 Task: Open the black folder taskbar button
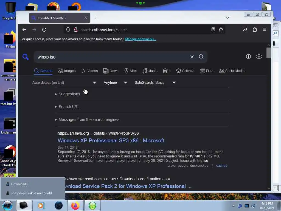tap(24, 206)
